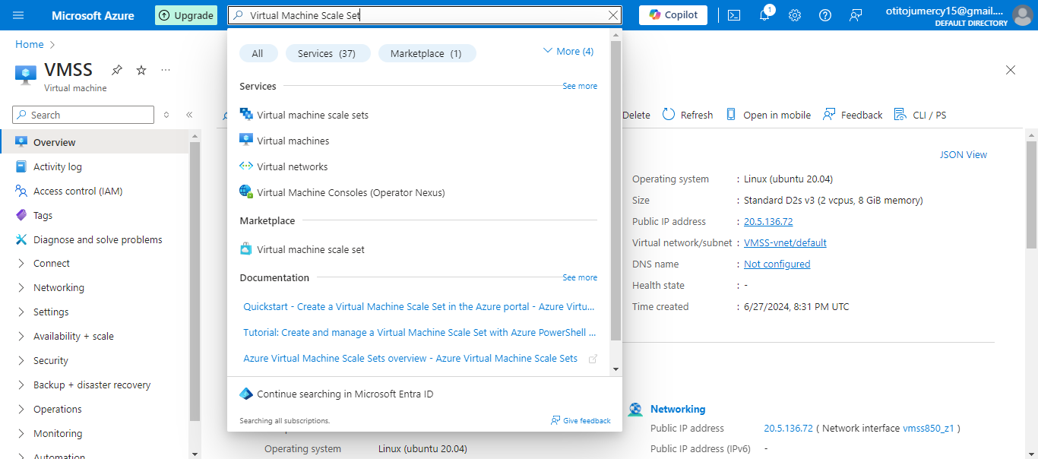Click into the sidebar Search field
The height and width of the screenshot is (459, 1038).
(84, 115)
